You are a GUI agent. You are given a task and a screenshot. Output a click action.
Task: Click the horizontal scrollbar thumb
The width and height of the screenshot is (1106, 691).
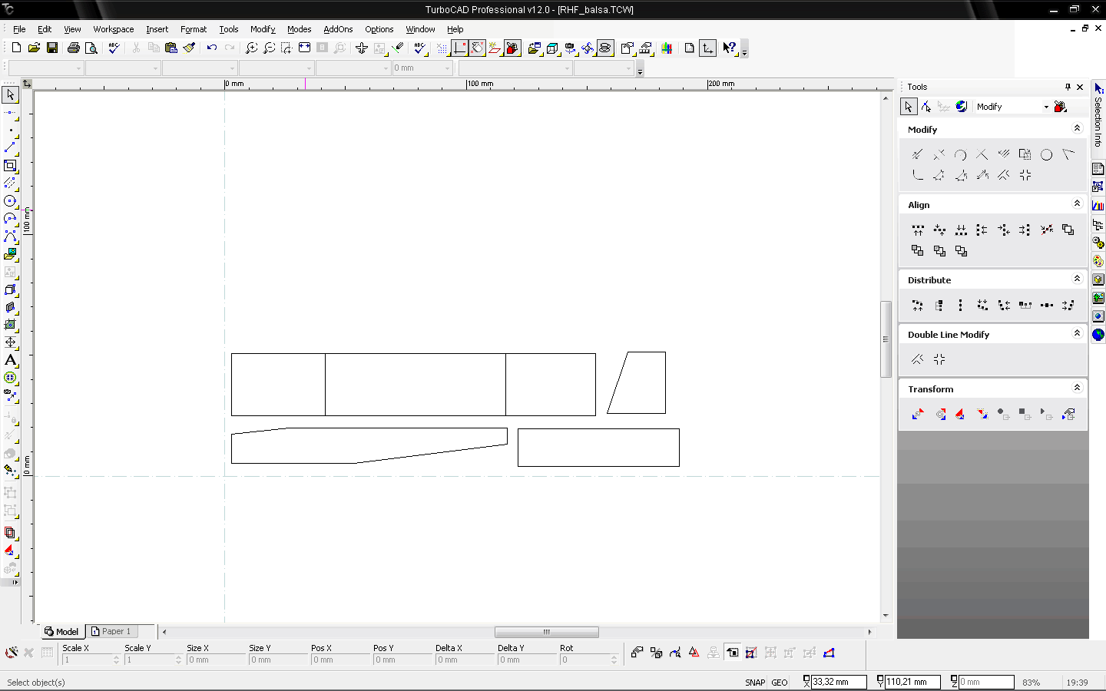coord(546,632)
